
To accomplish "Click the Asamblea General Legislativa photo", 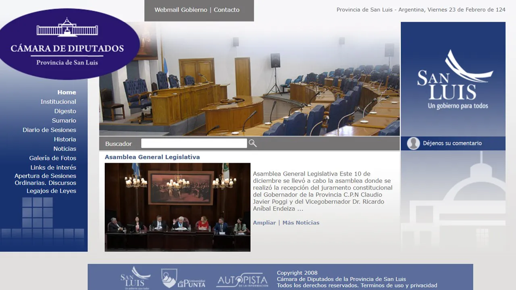I will click(x=177, y=207).
